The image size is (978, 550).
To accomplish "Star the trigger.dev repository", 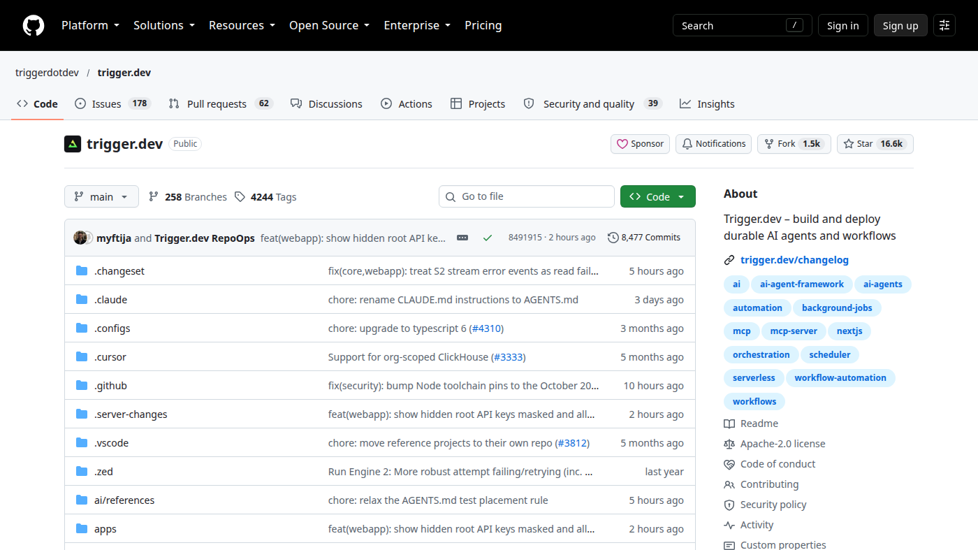I will tap(875, 144).
